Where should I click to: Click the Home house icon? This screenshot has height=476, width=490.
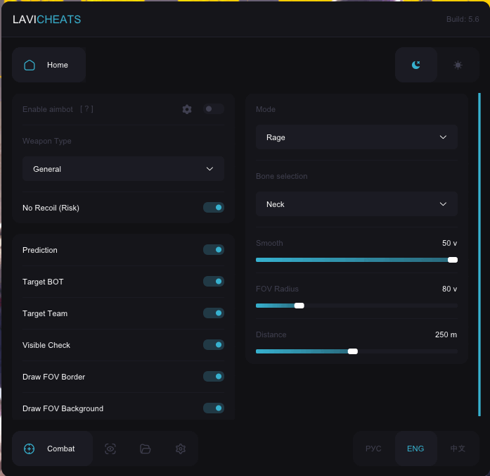point(30,65)
